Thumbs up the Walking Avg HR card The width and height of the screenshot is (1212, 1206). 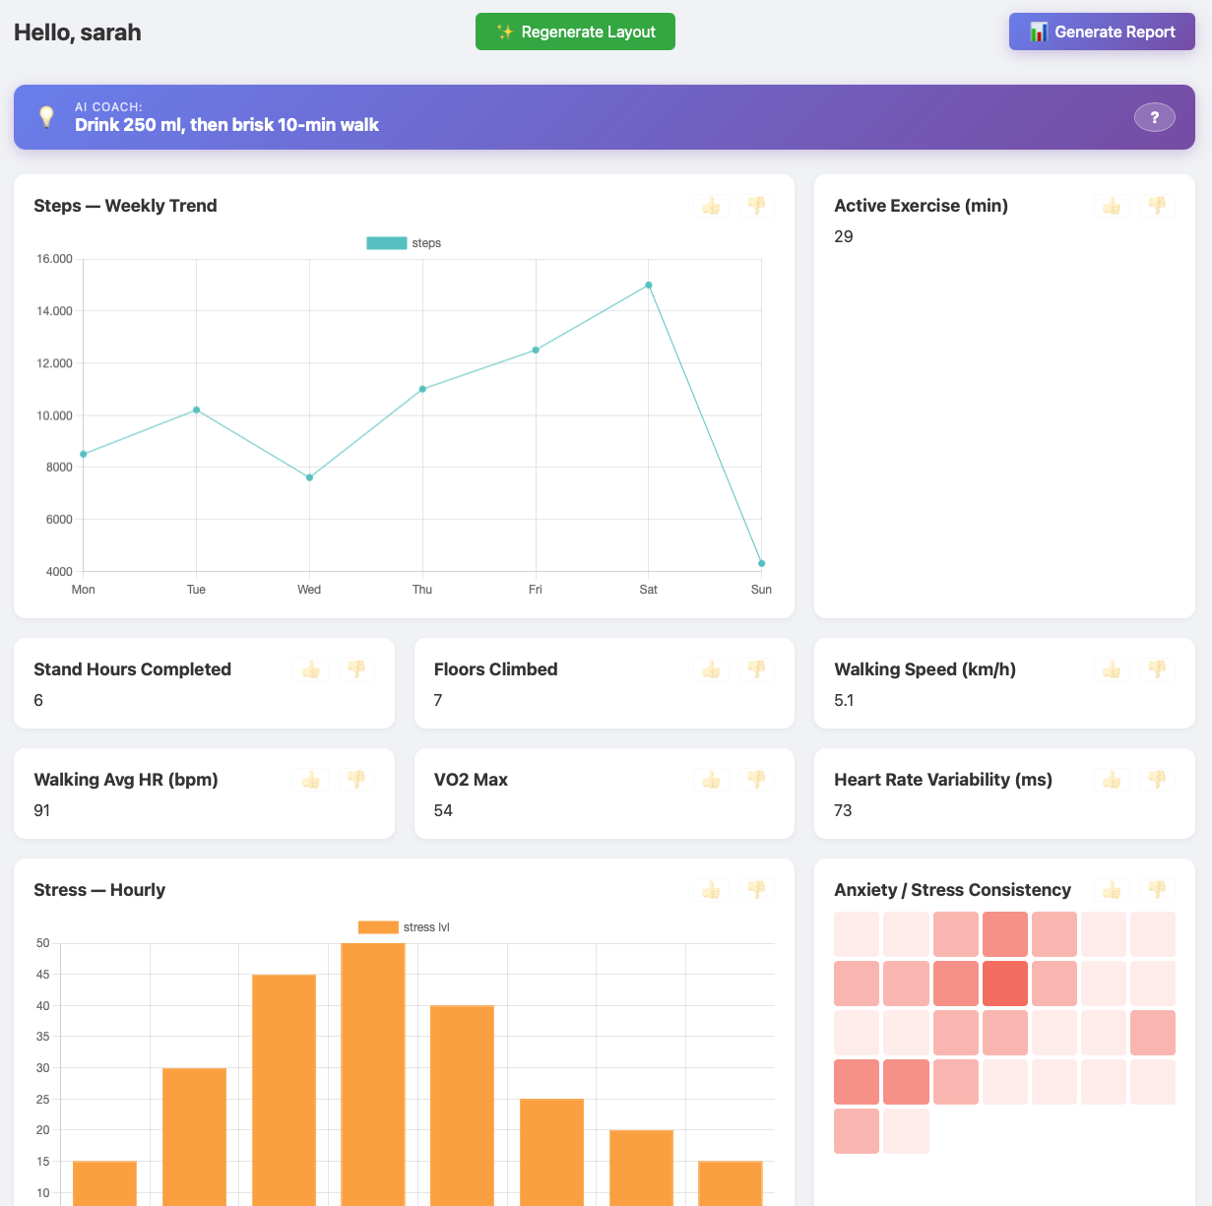(311, 780)
